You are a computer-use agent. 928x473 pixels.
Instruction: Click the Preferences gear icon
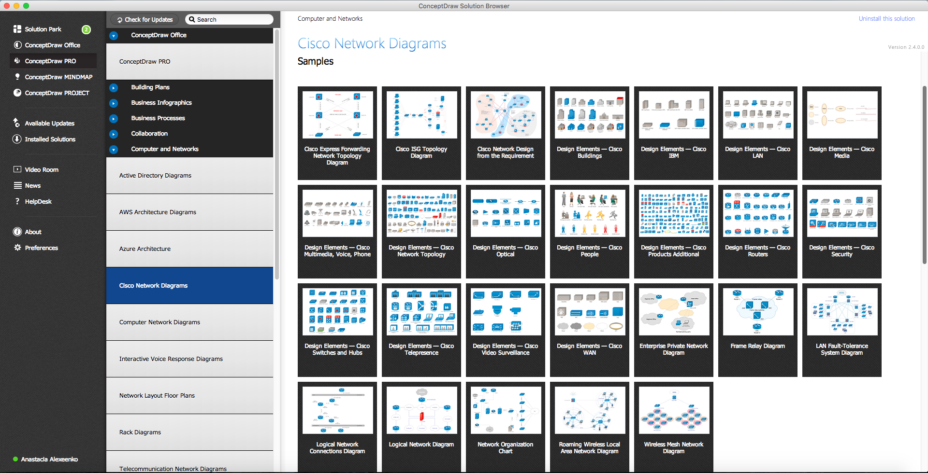17,248
